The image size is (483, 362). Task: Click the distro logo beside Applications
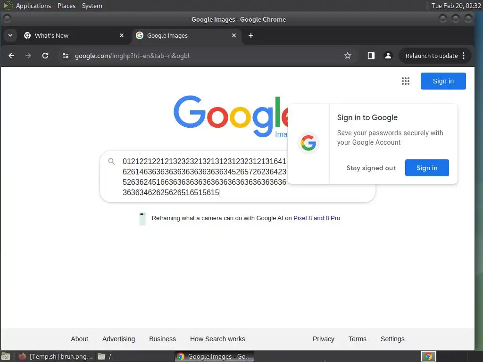tap(8, 6)
